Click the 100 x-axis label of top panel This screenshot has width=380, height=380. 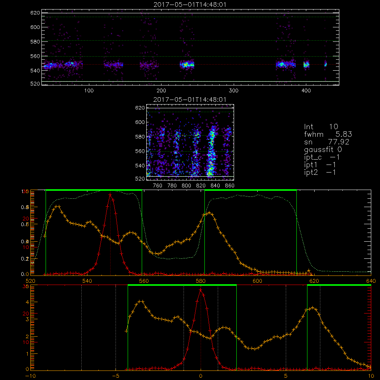[x=89, y=91]
